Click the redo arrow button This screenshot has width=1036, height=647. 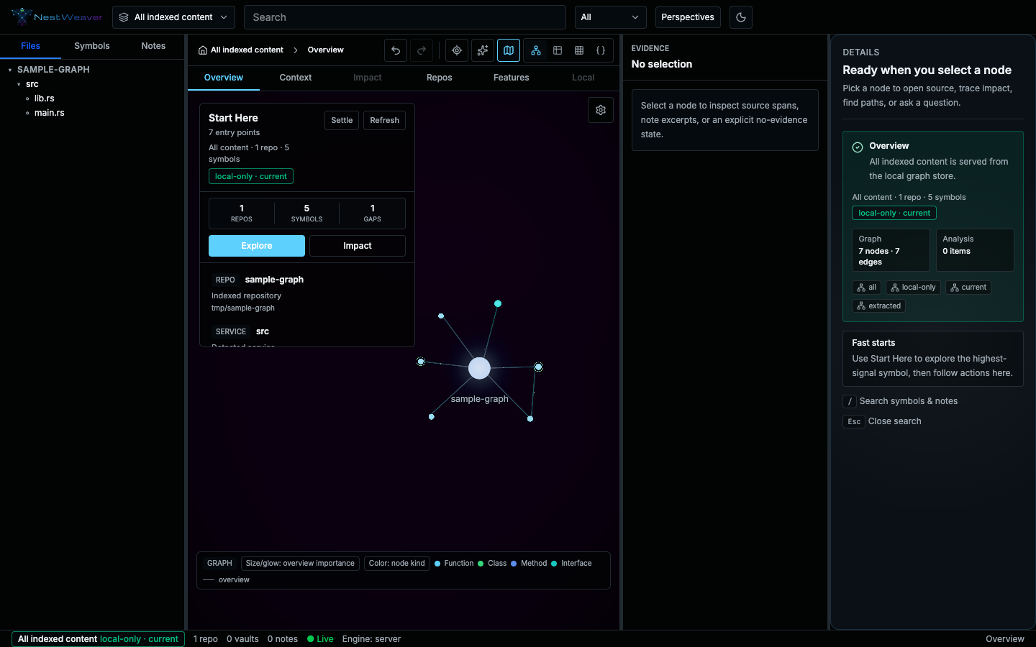pyautogui.click(x=422, y=50)
